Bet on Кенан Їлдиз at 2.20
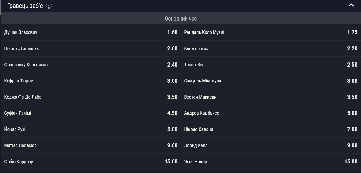 pos(271,48)
